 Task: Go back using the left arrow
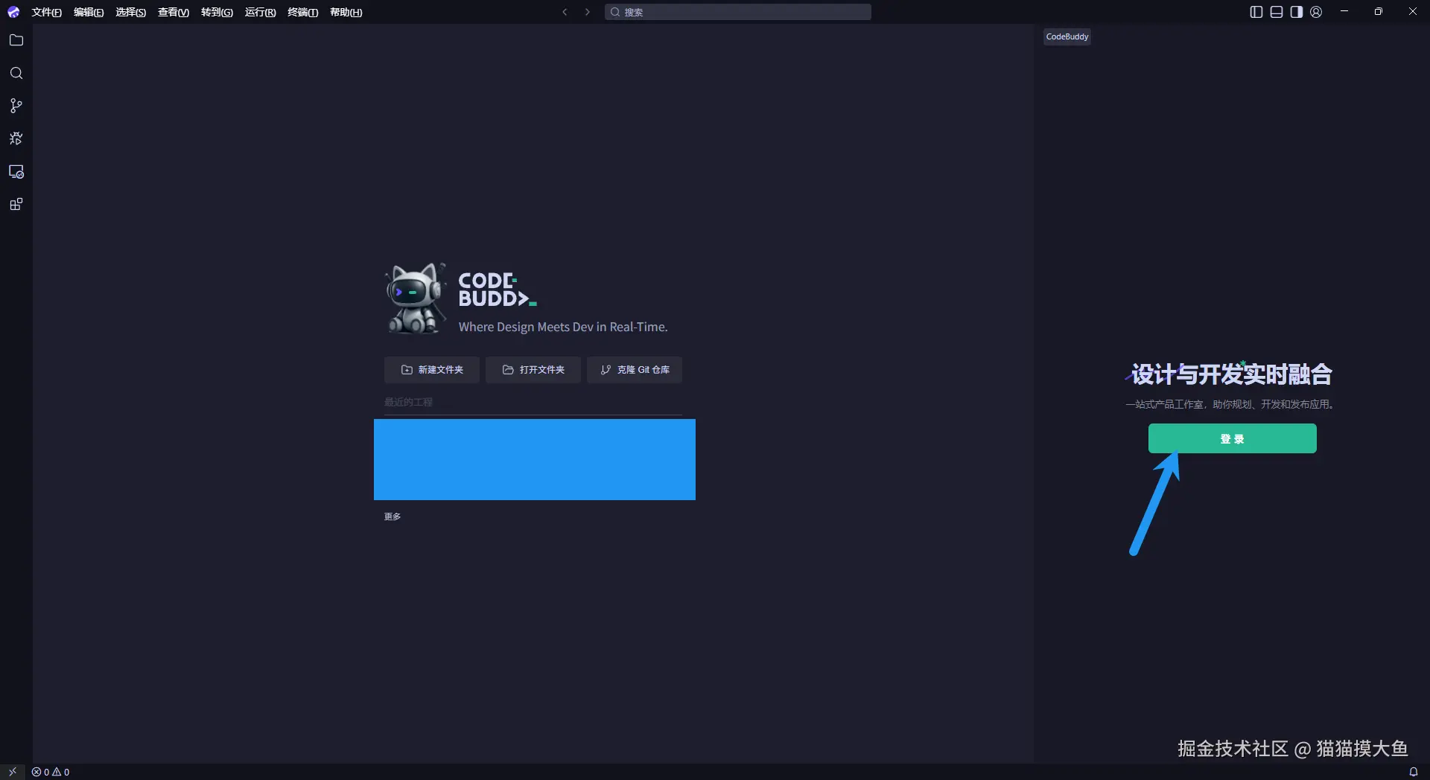click(x=565, y=12)
